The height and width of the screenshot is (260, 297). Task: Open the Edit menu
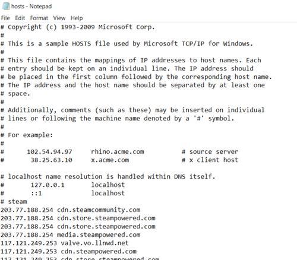point(20,18)
